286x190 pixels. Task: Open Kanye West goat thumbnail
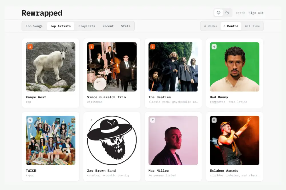51,67
